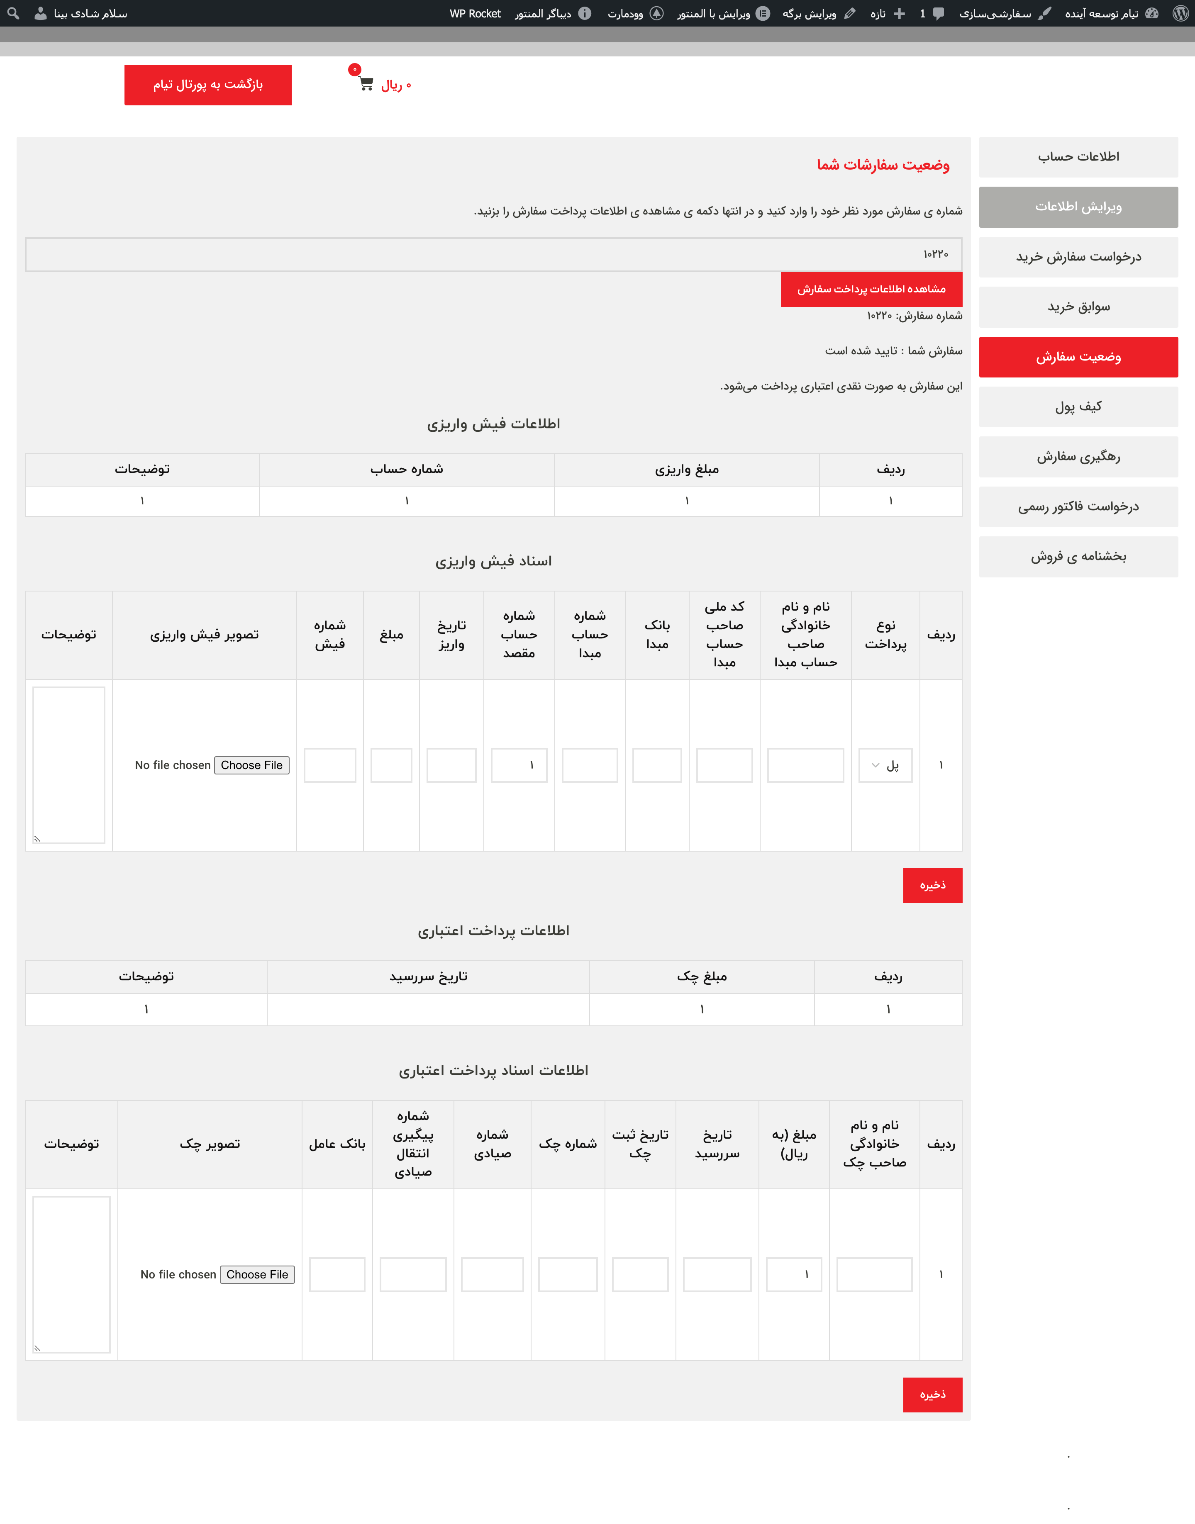Image resolution: width=1195 pixels, height=1524 pixels.
Task: Go to درخواست سفارش خرید
Action: pyautogui.click(x=1078, y=257)
